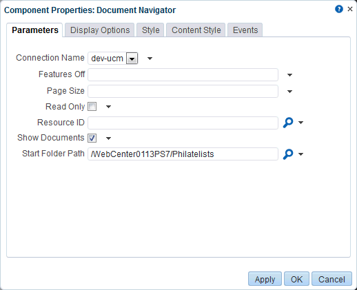Close the Component Properties dialog

tap(350, 9)
